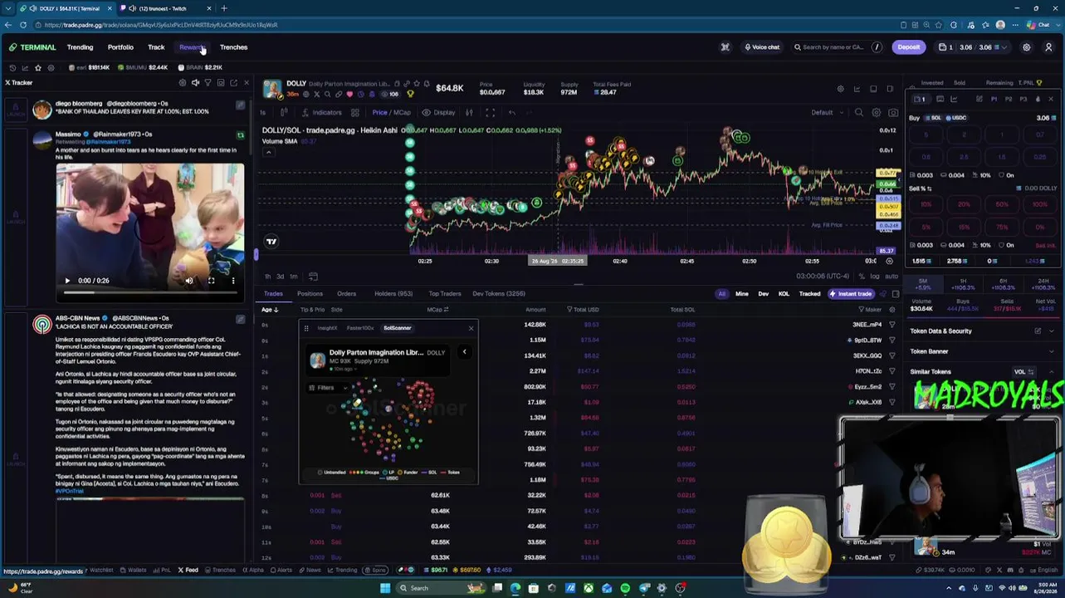1065x598 pixels.
Task: Open terminal settings gear in top bar
Action: click(1027, 47)
